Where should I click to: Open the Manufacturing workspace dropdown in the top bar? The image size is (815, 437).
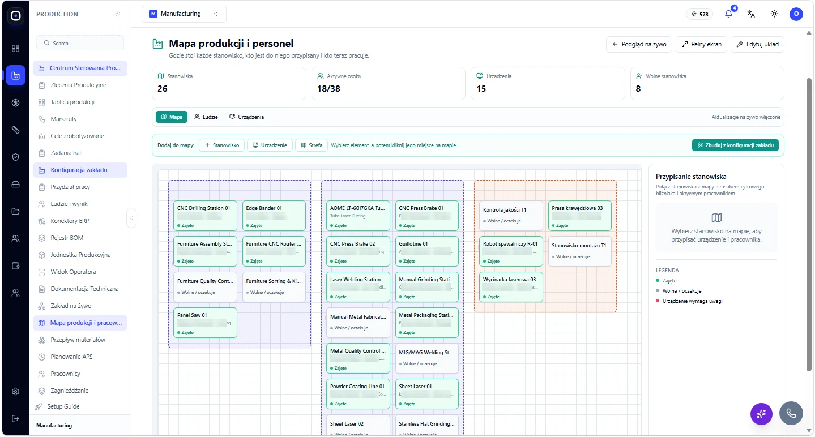coord(184,14)
